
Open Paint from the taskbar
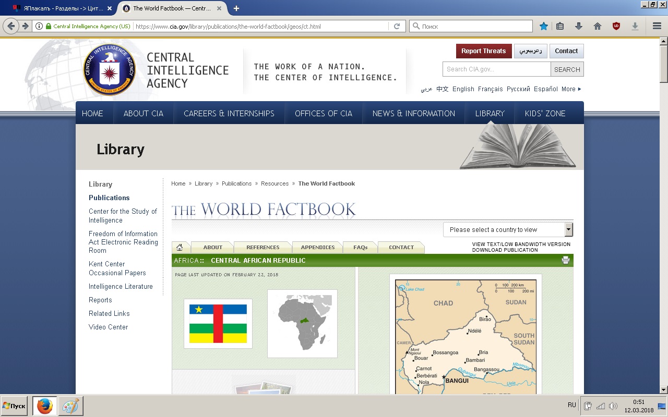[x=71, y=406]
